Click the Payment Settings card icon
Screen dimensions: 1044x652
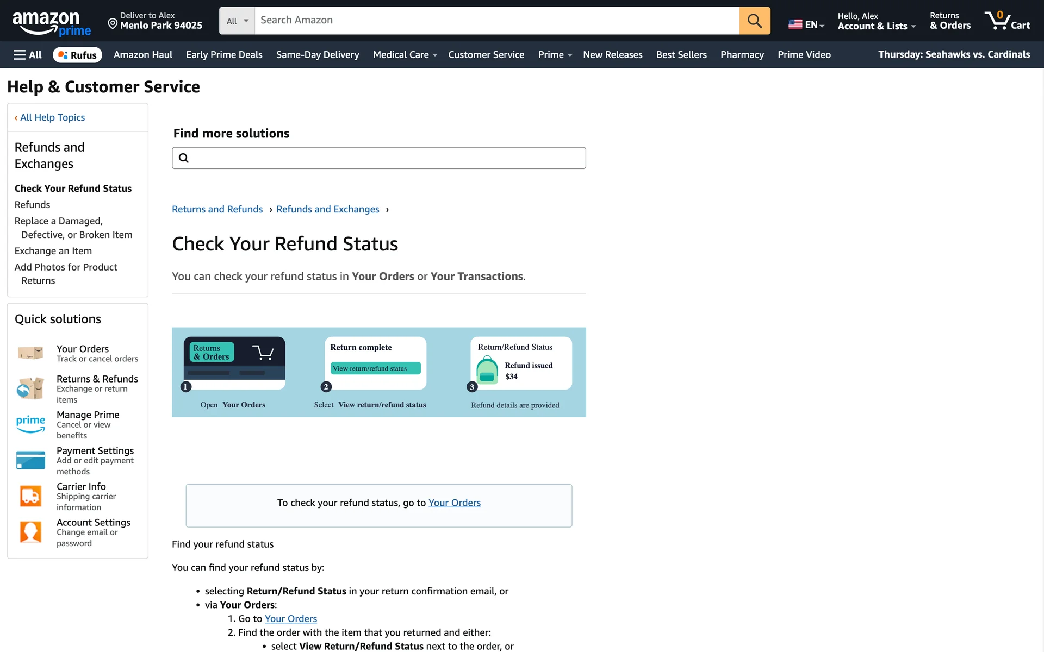[30, 460]
